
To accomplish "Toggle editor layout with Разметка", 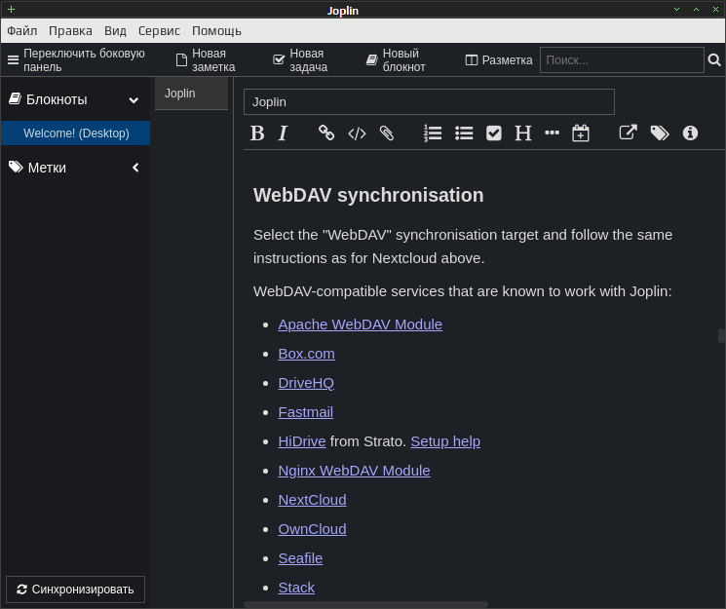I will [499, 60].
